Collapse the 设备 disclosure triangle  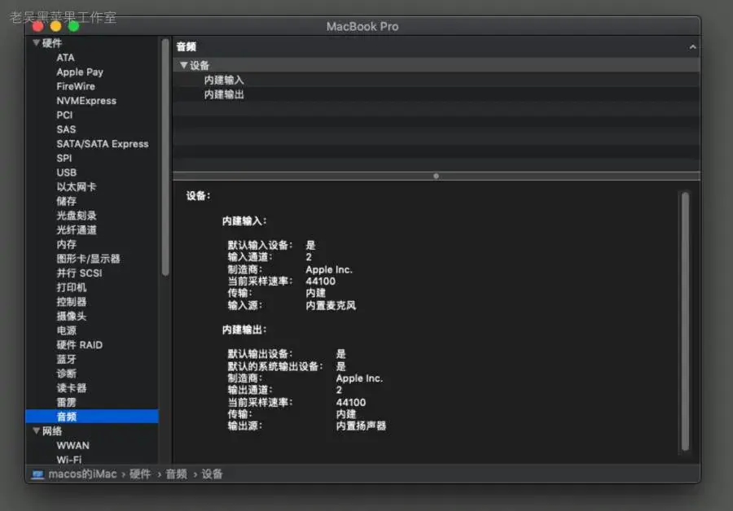pos(184,65)
